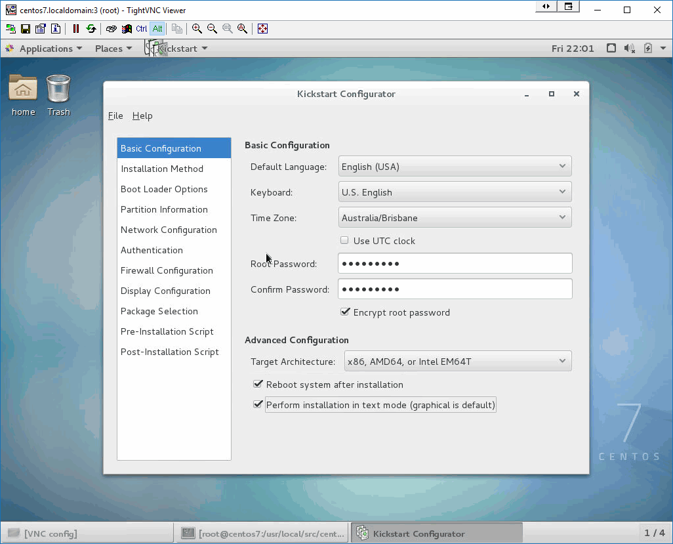This screenshot has height=544, width=673.
Task: Uncheck Perform installation in text mode
Action: pyautogui.click(x=258, y=404)
